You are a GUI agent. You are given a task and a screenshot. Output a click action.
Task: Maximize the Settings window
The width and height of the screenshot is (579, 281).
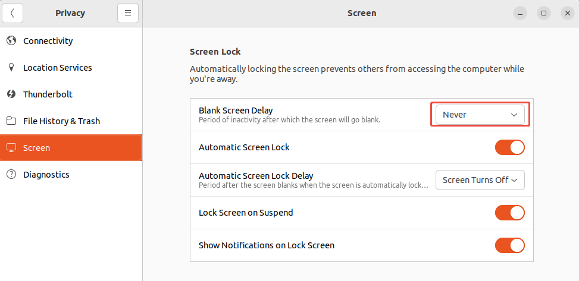point(543,13)
